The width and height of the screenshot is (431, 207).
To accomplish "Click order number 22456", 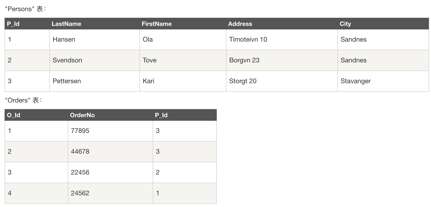I will tap(80, 172).
